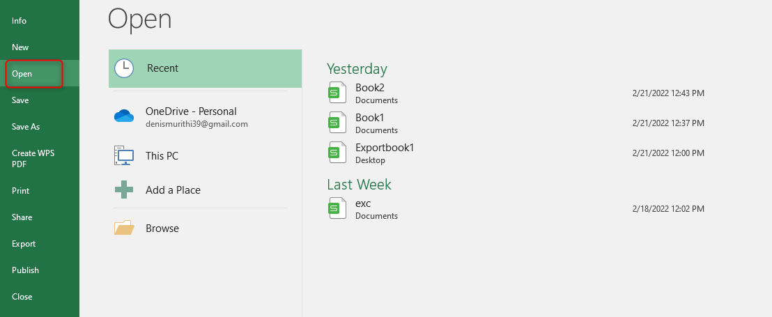Click the Book2 spreadsheet file icon

click(337, 93)
